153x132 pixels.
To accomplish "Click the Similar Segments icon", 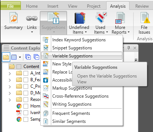I will (46, 121).
